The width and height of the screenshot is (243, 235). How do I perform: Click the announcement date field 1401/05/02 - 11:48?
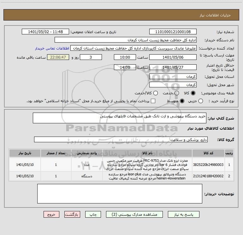[45, 32]
